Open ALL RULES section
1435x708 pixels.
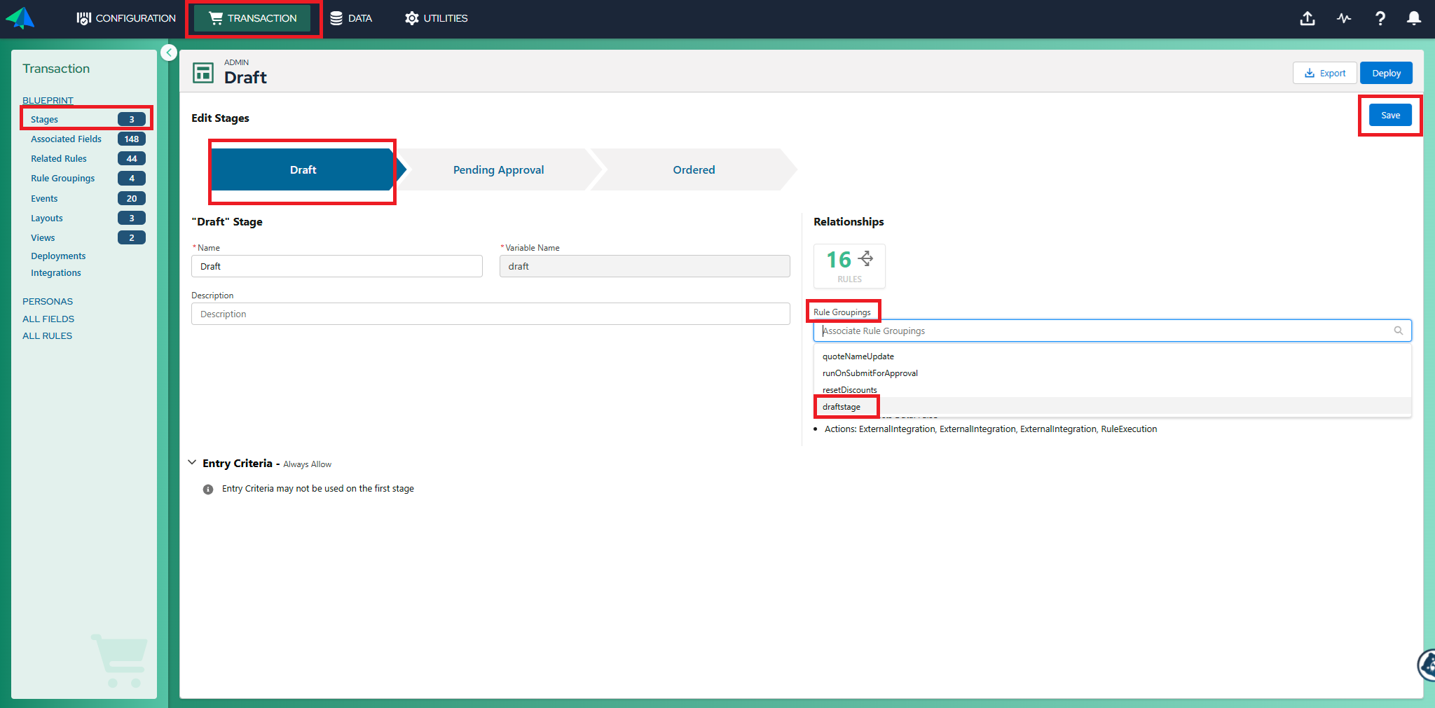(47, 336)
